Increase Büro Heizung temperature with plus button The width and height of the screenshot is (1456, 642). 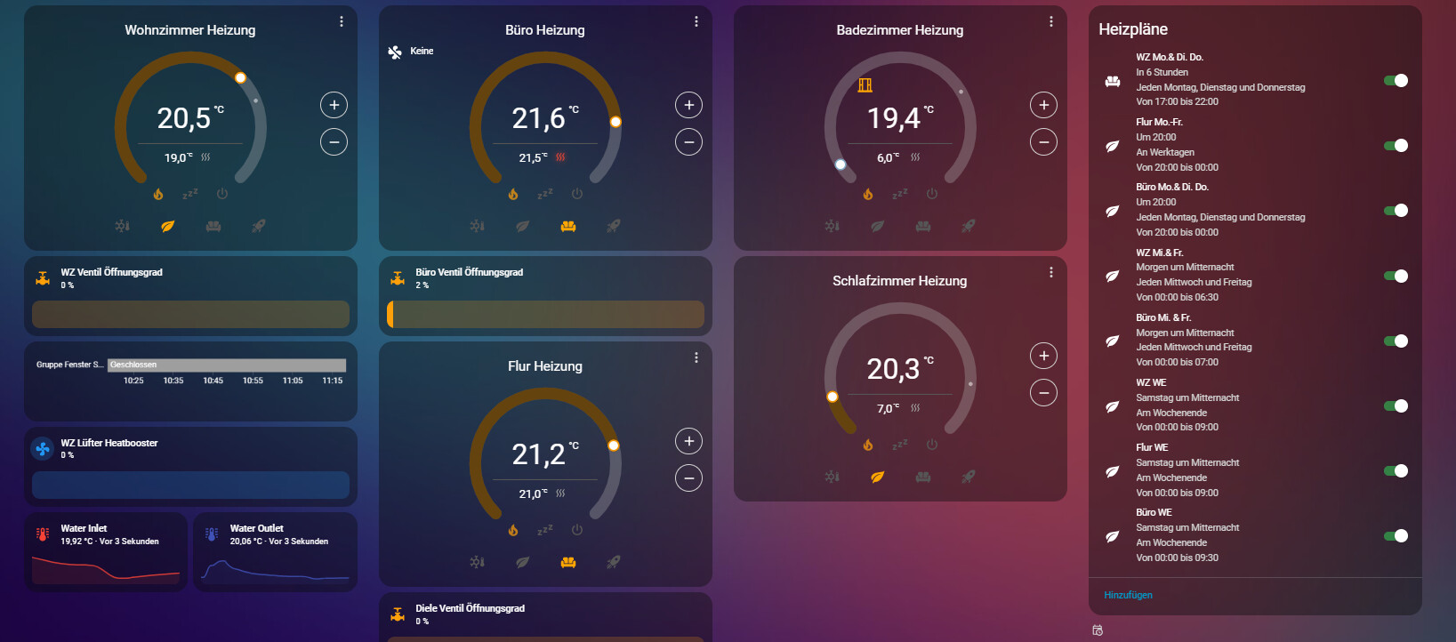point(688,105)
